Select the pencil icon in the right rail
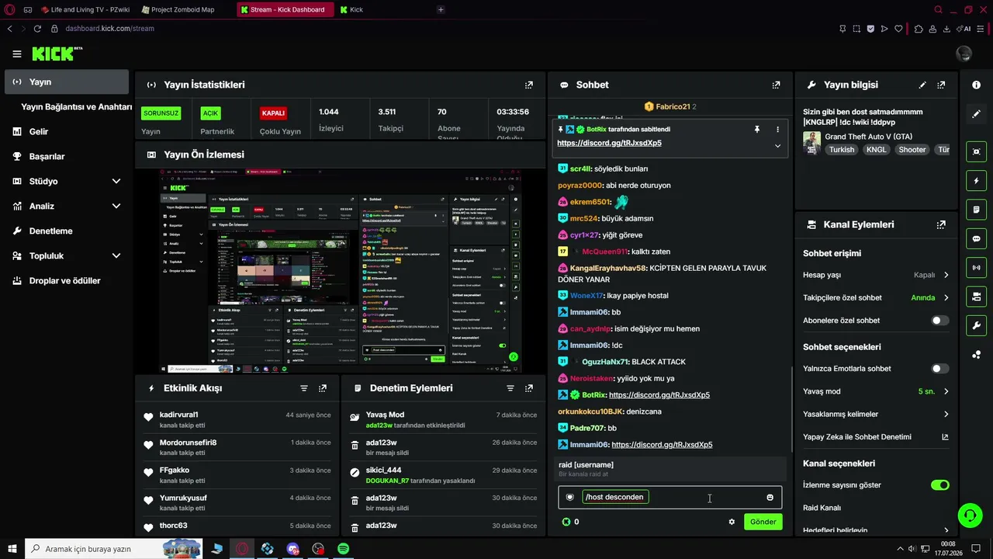This screenshot has width=993, height=559. pos(976,114)
